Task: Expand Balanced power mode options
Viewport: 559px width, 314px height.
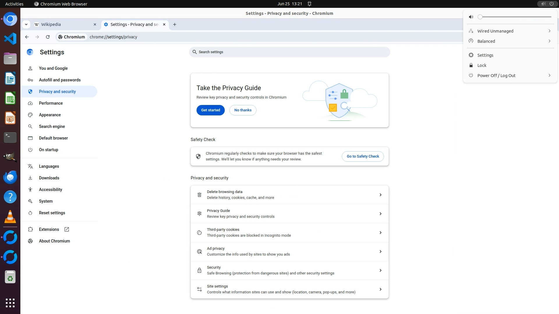Action: 510,41
